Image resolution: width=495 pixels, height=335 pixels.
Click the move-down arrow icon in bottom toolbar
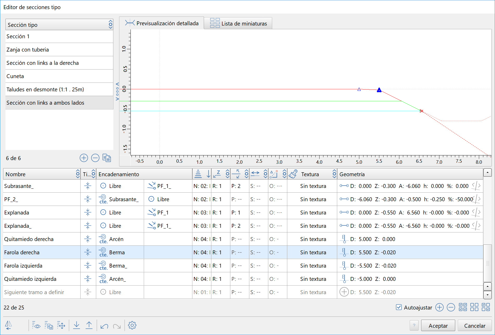tap(76, 325)
